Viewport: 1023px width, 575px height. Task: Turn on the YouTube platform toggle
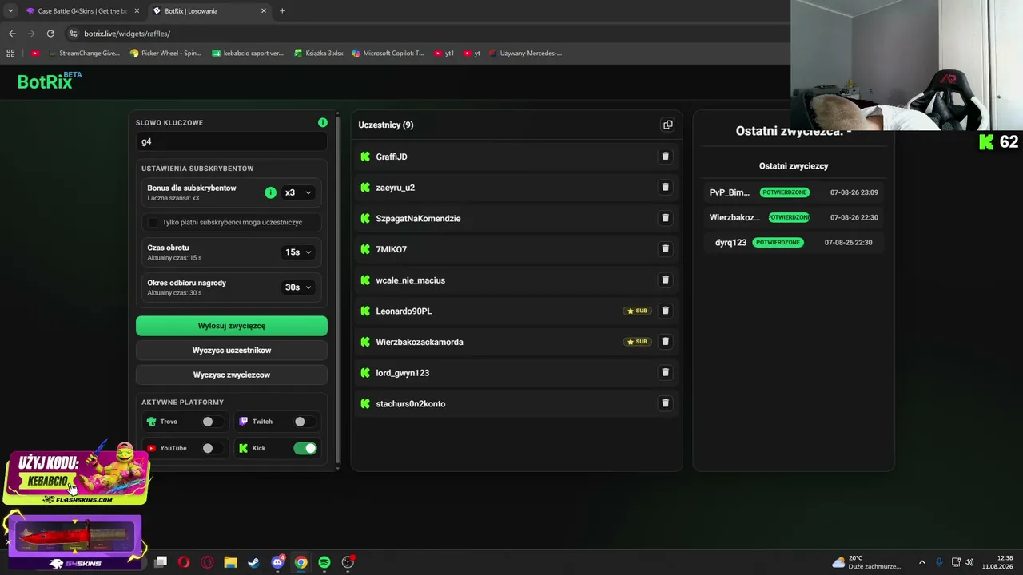[213, 448]
